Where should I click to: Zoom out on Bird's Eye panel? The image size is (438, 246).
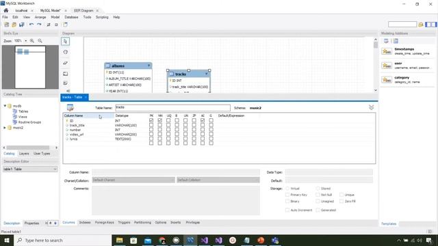click(40, 41)
